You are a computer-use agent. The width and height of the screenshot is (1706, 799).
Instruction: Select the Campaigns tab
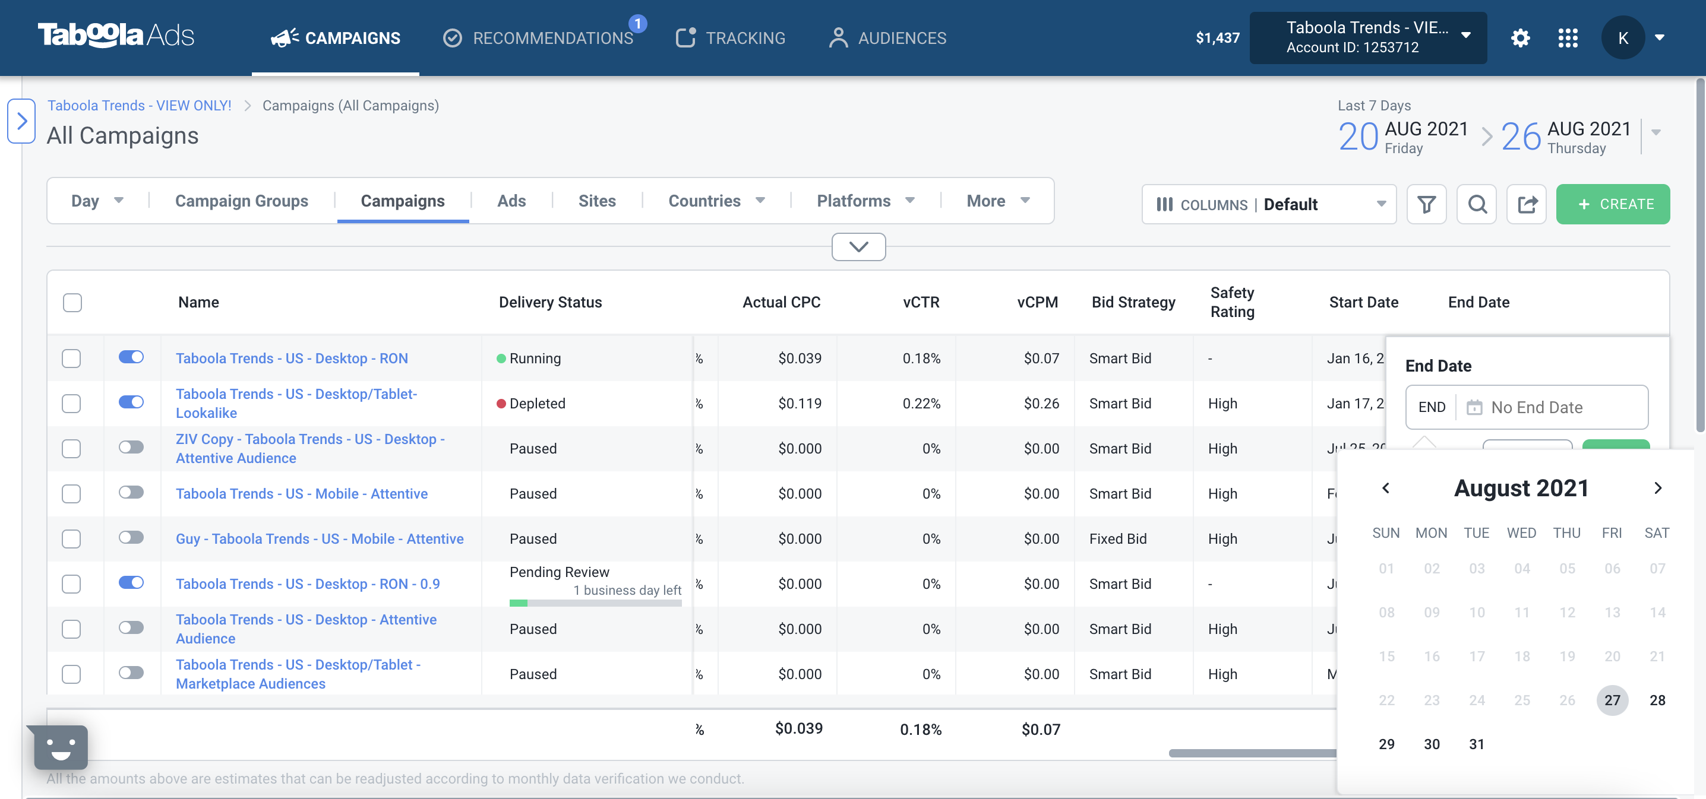[x=403, y=201]
